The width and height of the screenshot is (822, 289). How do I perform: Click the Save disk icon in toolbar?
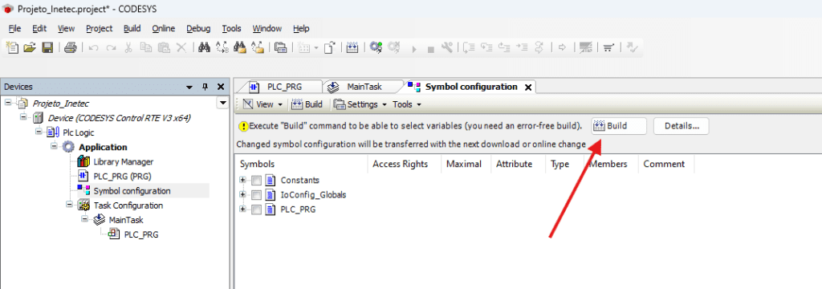pyautogui.click(x=47, y=47)
